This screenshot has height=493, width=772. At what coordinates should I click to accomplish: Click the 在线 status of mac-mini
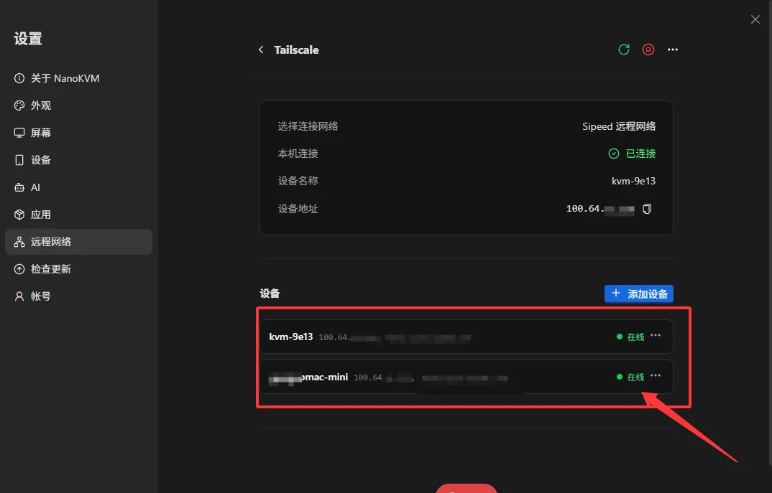630,377
